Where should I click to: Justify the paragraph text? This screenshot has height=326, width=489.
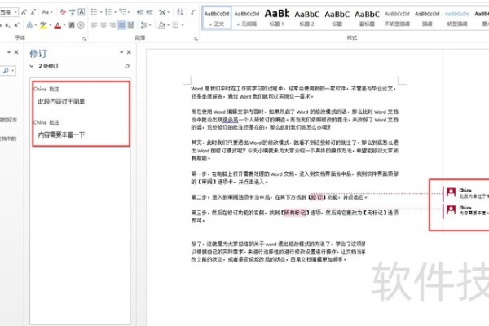(121, 25)
